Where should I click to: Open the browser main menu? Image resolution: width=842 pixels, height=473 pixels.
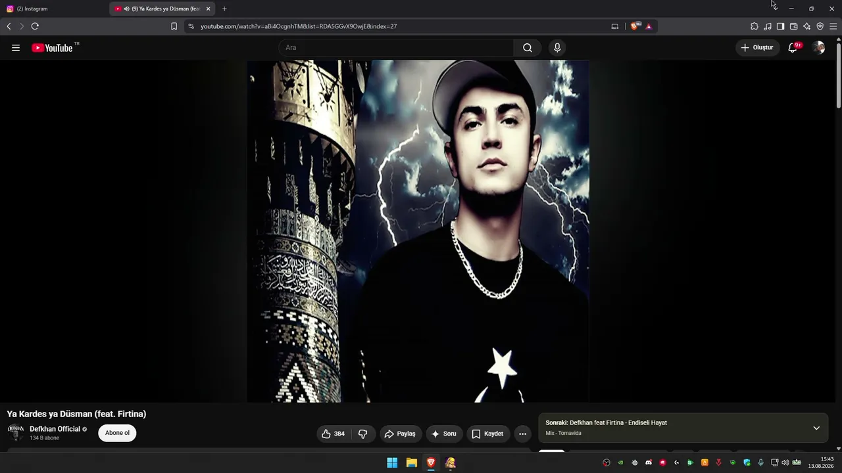click(833, 26)
